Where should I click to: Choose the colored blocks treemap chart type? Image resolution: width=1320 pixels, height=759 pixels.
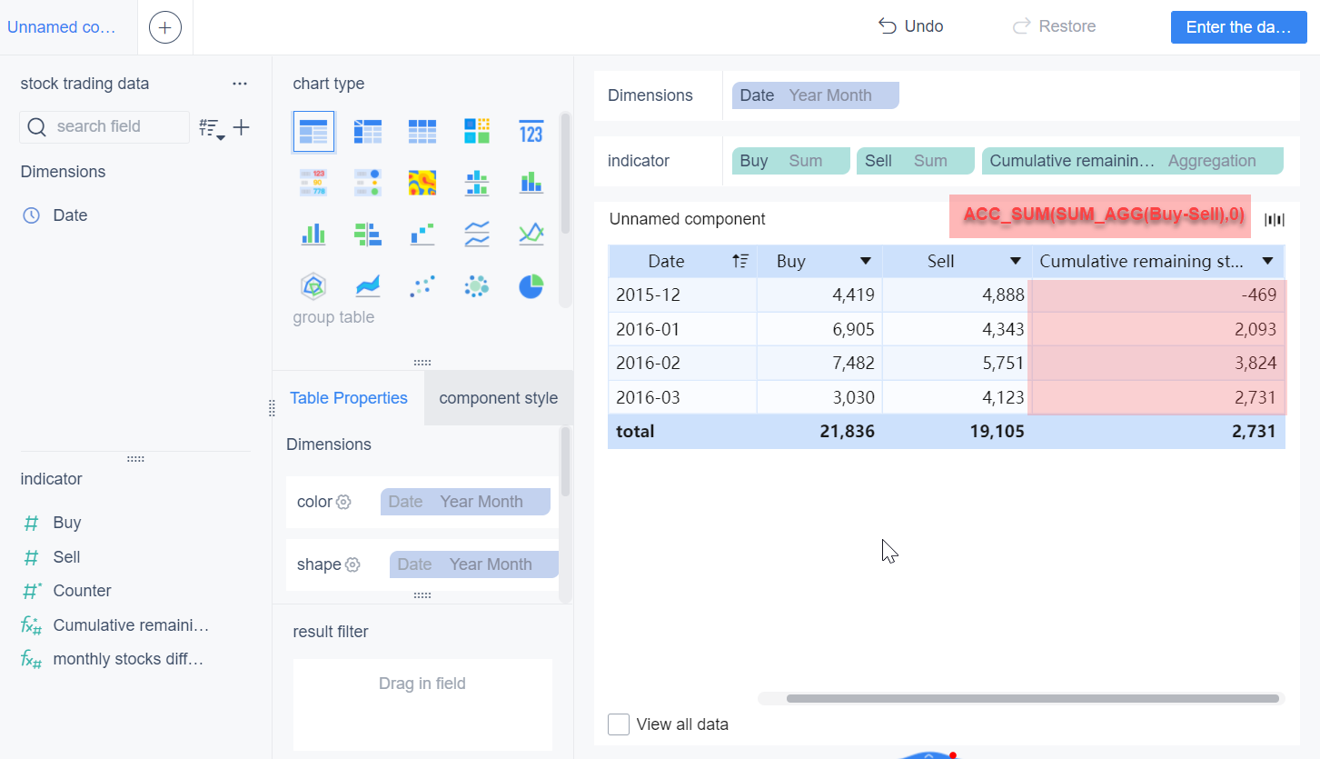tap(477, 131)
